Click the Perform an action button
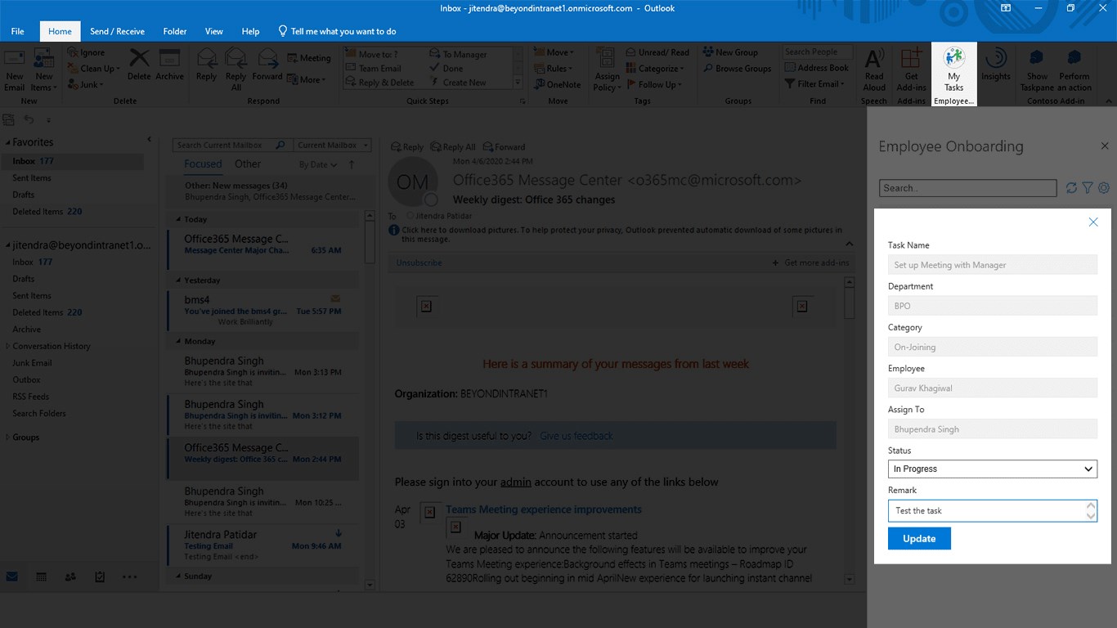1117x628 pixels. coord(1074,70)
